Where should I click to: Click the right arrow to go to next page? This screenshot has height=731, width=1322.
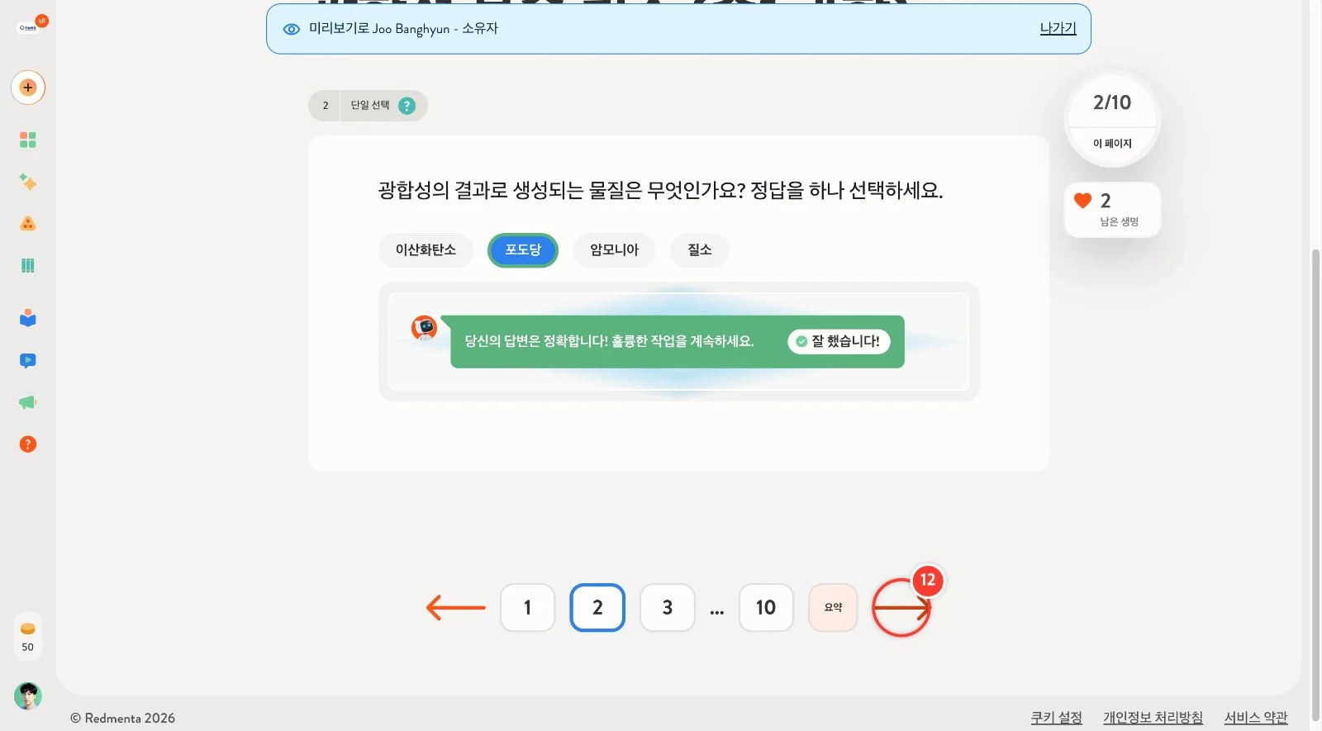tap(901, 608)
